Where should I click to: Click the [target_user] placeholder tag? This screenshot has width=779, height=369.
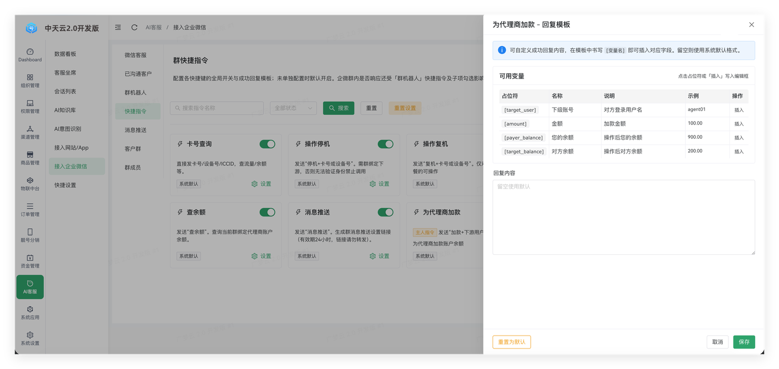tap(520, 110)
